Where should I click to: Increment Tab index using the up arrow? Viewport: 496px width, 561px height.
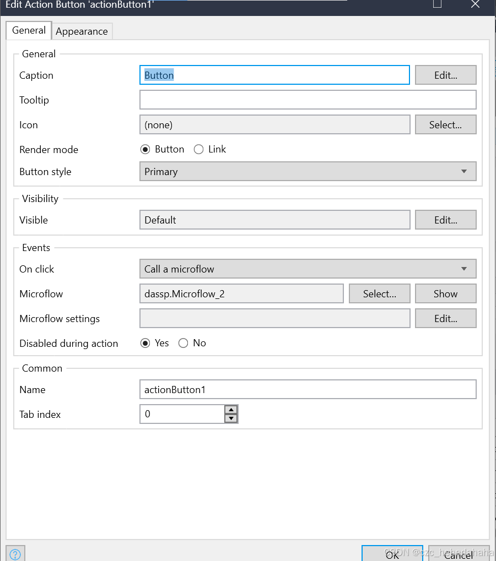click(230, 410)
